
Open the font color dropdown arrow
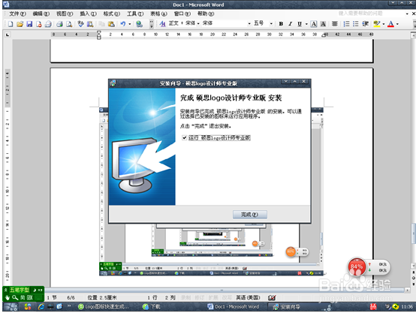tap(397, 24)
